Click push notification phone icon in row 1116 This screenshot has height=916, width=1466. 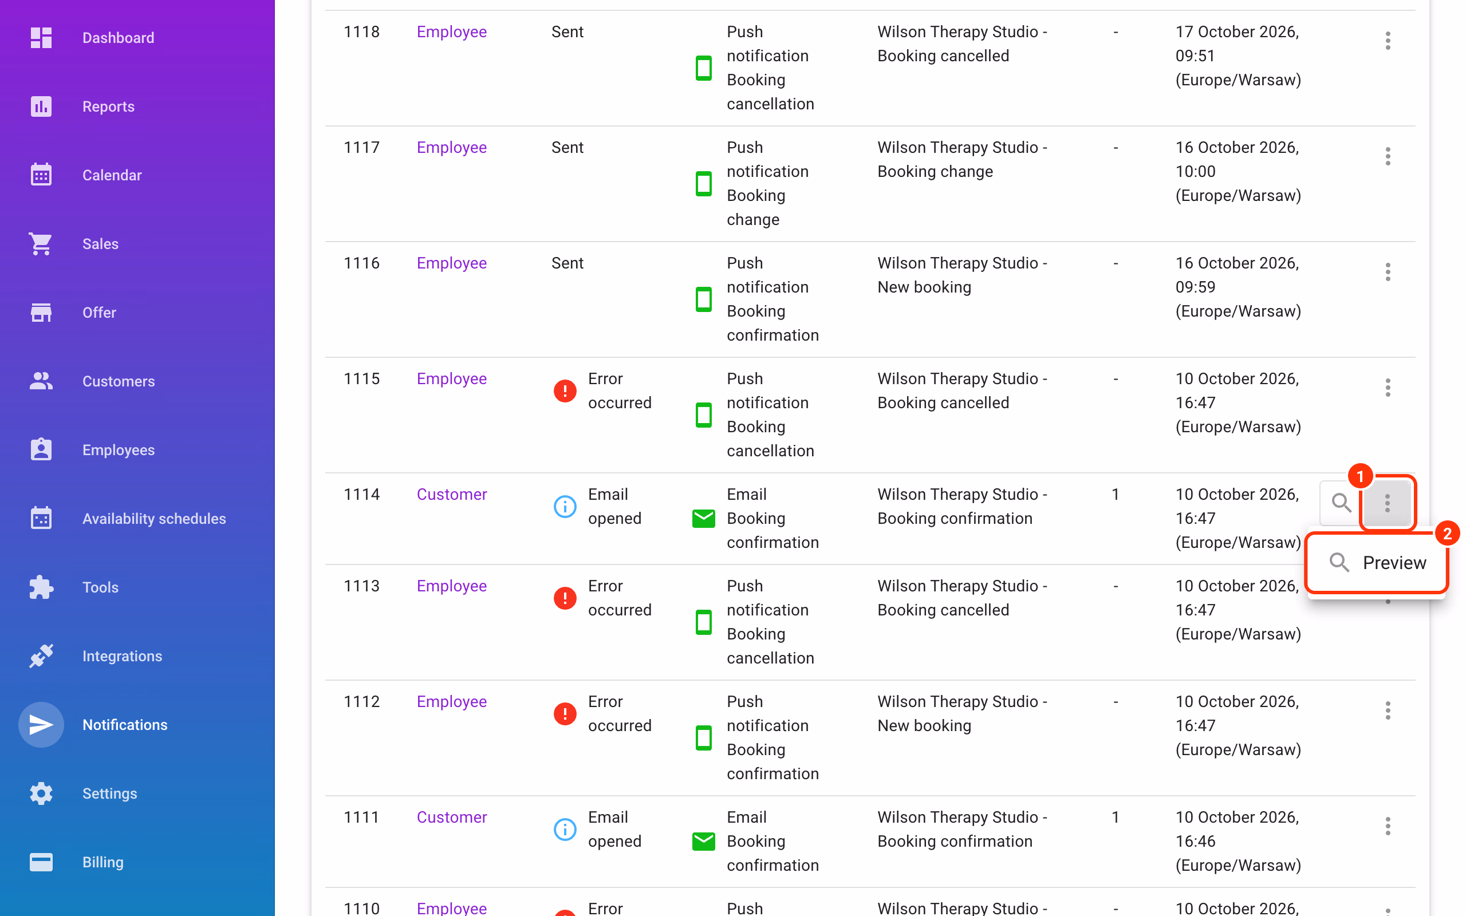click(x=703, y=299)
